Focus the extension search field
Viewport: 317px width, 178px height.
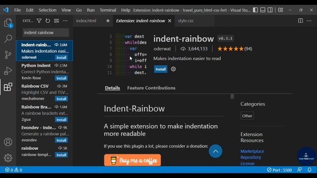pos(46,33)
